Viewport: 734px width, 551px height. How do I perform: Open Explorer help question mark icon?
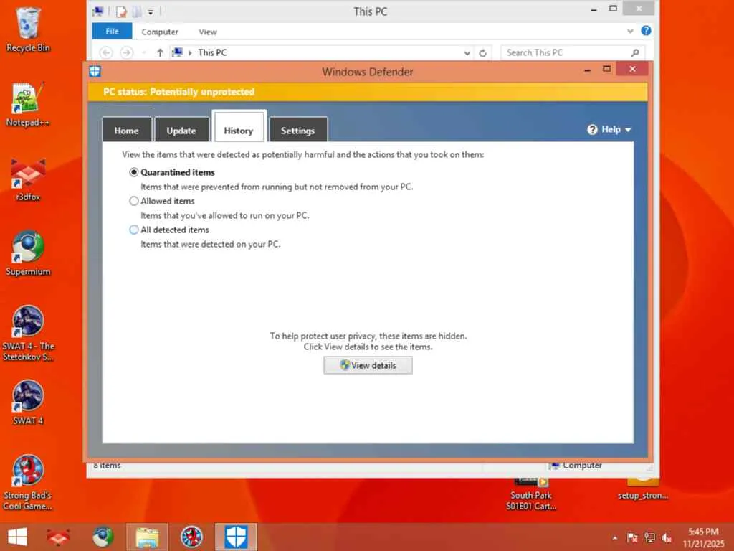click(646, 31)
